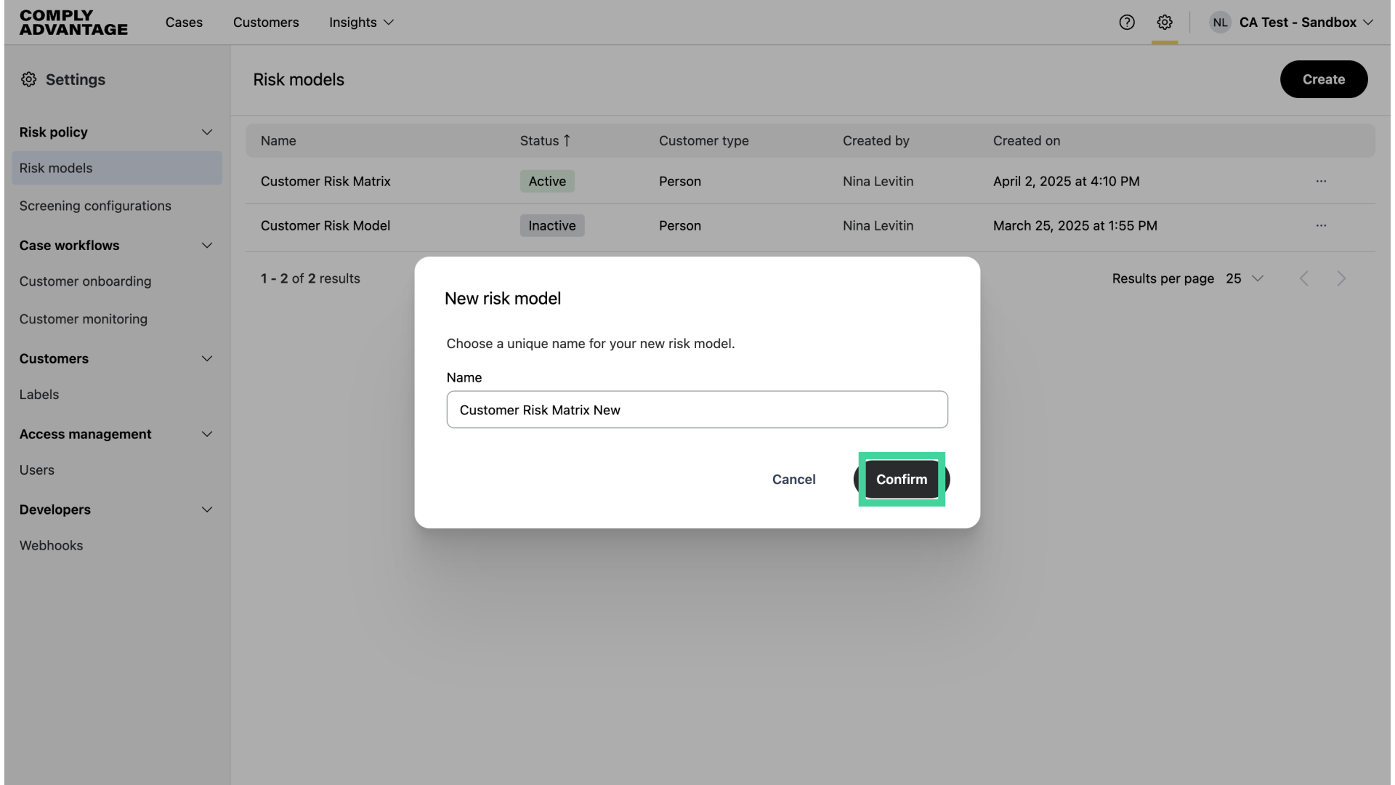Click the Settings gear icon in the sidebar

tap(29, 79)
